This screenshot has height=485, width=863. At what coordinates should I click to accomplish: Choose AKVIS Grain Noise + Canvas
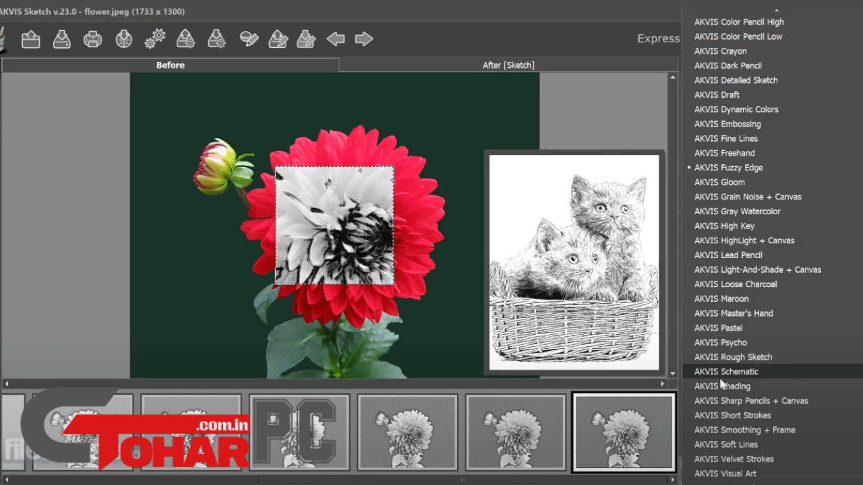tap(748, 197)
